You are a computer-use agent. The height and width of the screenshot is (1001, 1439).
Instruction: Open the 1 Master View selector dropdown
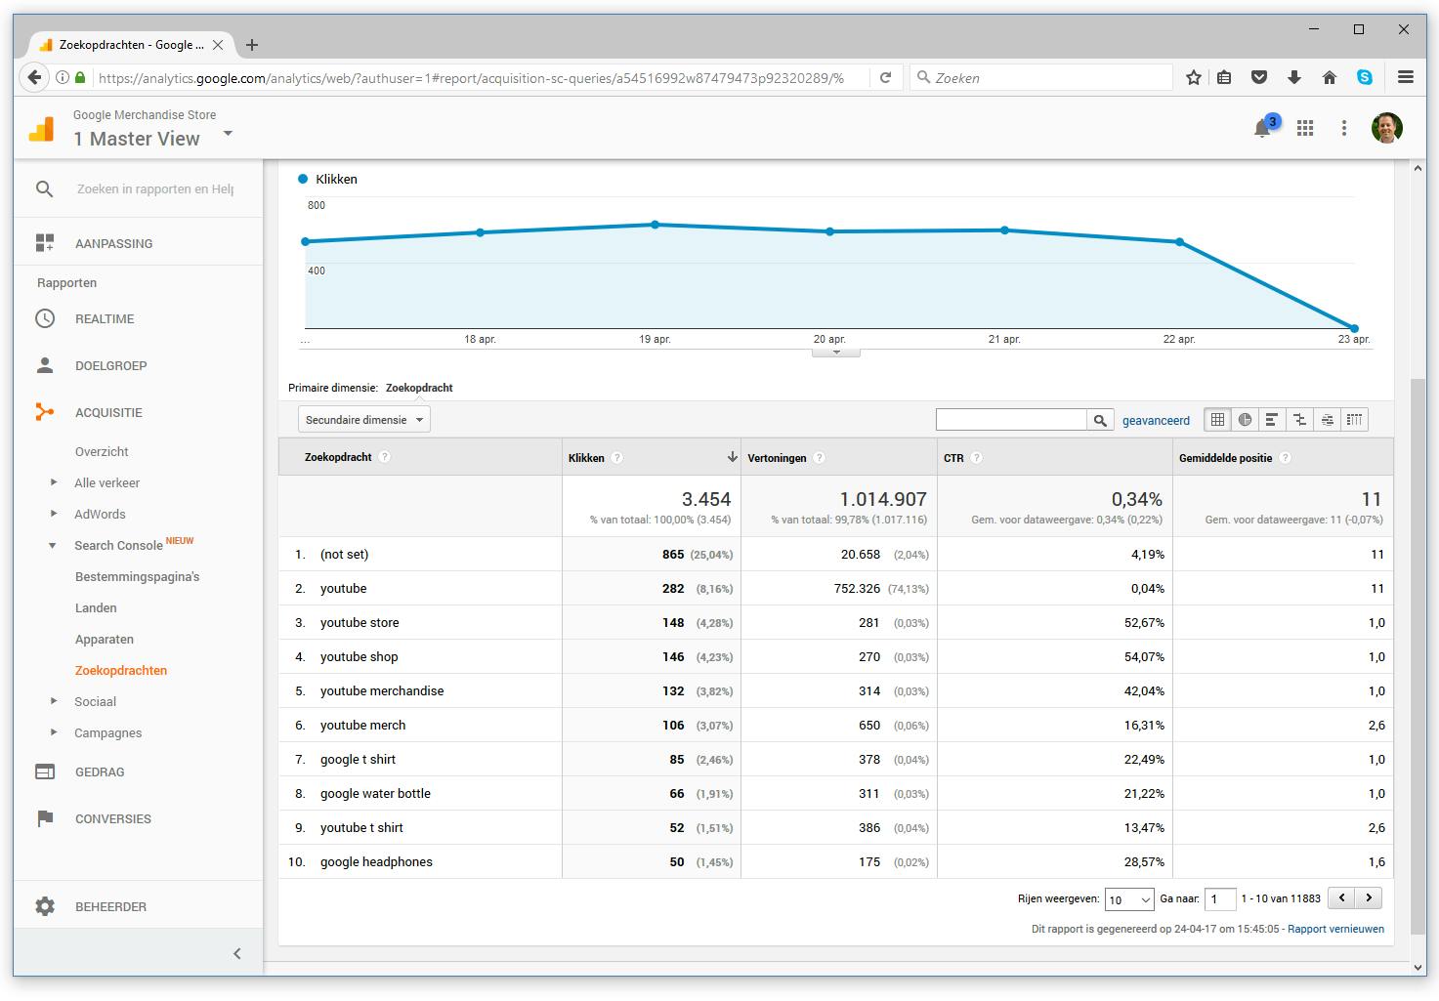(x=228, y=134)
